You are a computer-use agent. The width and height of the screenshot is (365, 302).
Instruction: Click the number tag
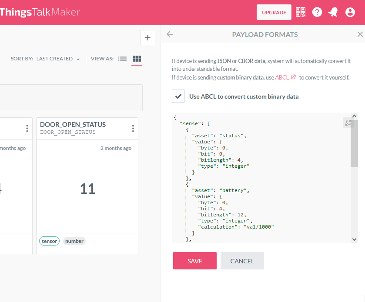pyautogui.click(x=74, y=241)
